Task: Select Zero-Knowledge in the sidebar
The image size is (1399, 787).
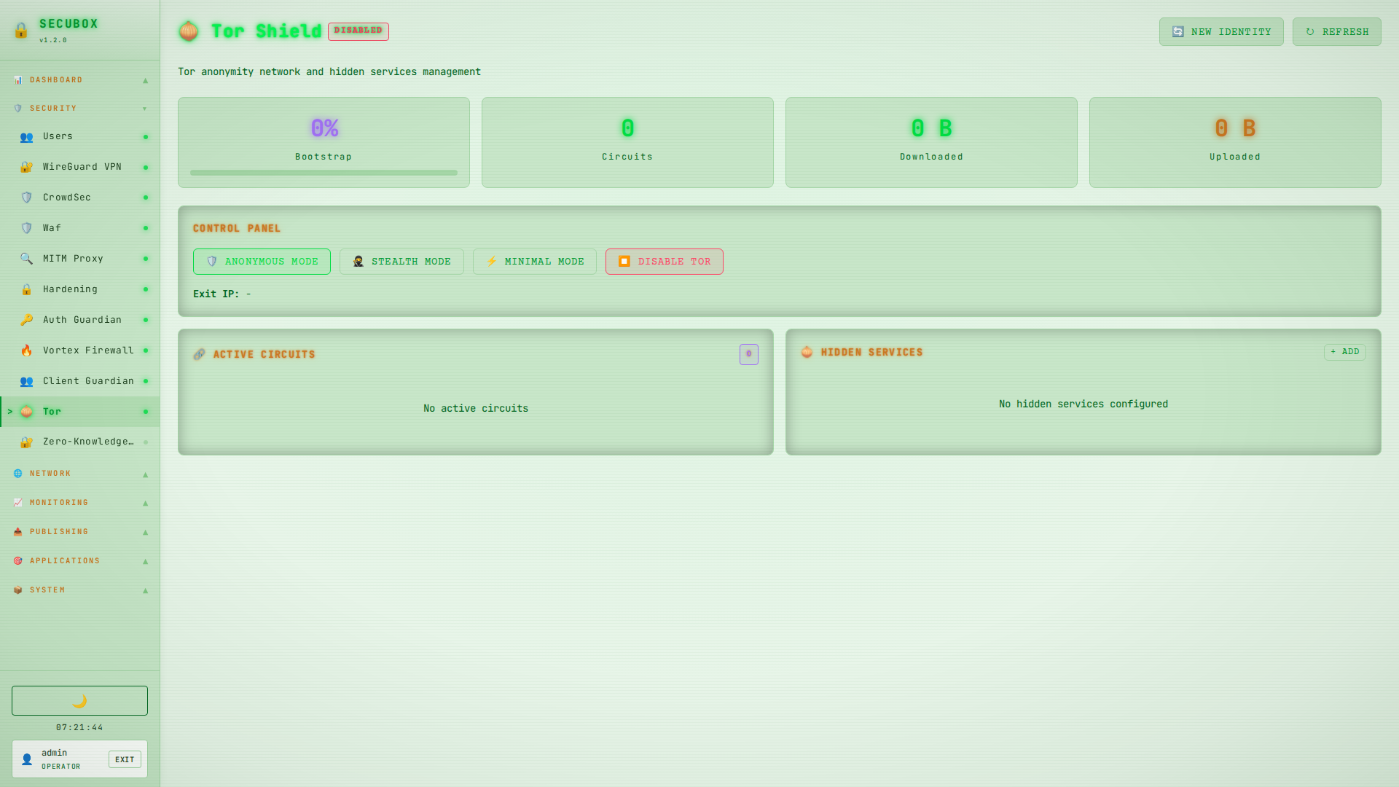Action: pyautogui.click(x=79, y=441)
